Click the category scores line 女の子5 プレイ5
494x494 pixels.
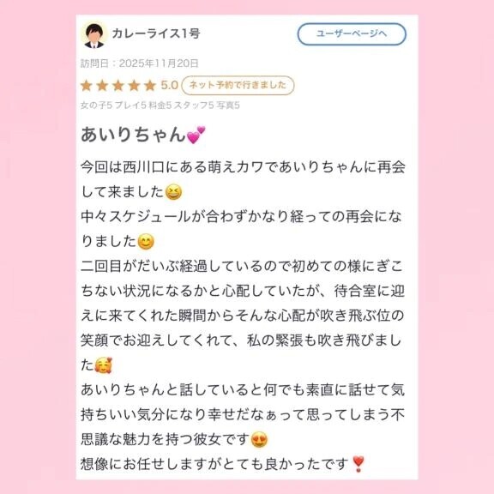[160, 105]
